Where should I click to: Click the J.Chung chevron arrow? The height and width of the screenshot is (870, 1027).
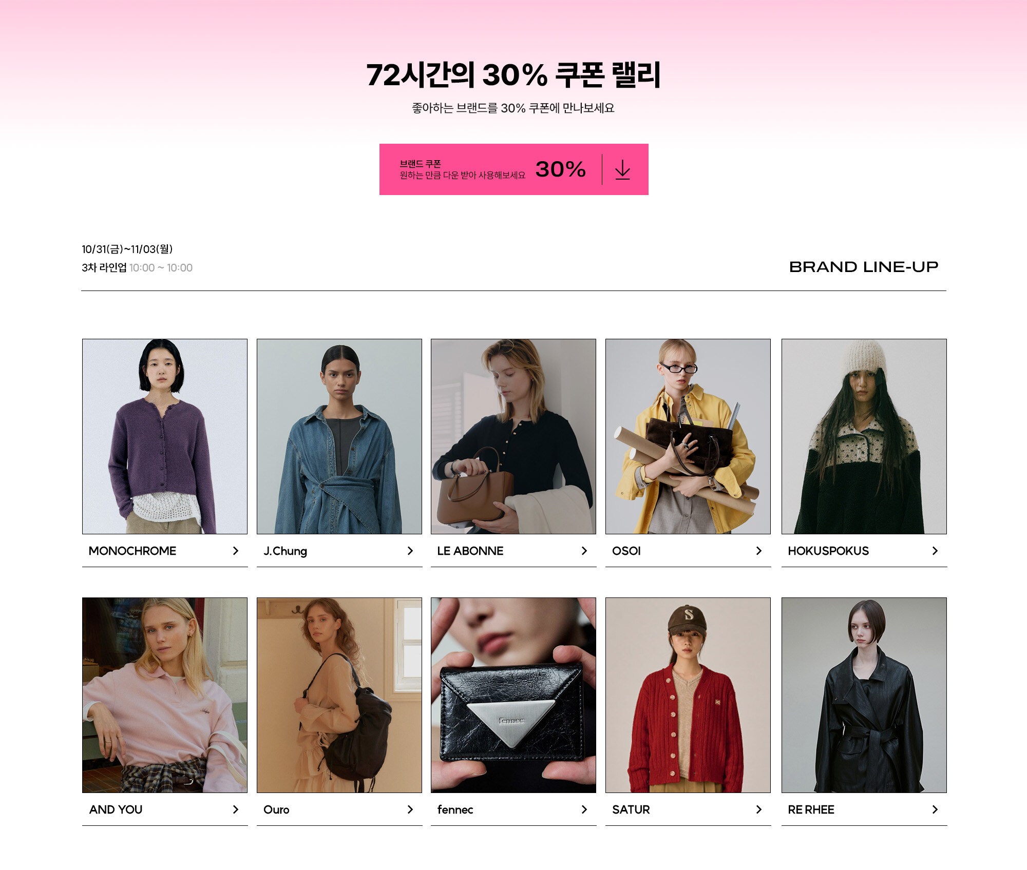click(410, 551)
